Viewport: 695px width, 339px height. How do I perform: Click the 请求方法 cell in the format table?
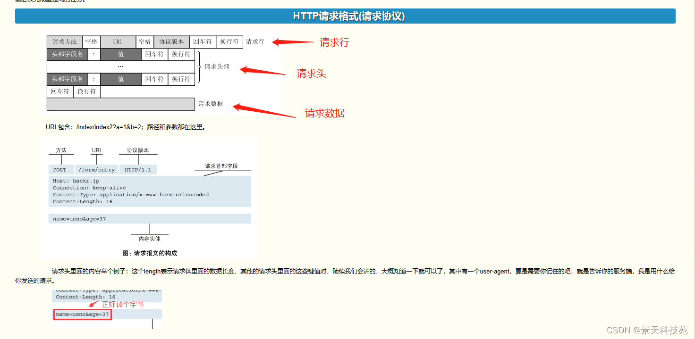click(65, 41)
